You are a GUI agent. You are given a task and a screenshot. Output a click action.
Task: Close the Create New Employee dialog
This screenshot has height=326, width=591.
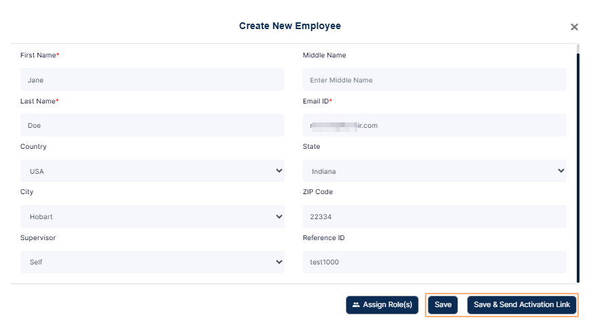coord(574,27)
